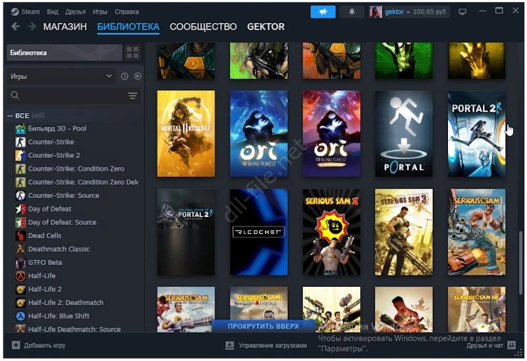The height and width of the screenshot is (361, 527).
Task: Select the Serious Sam II bomb cover
Action: (331, 232)
